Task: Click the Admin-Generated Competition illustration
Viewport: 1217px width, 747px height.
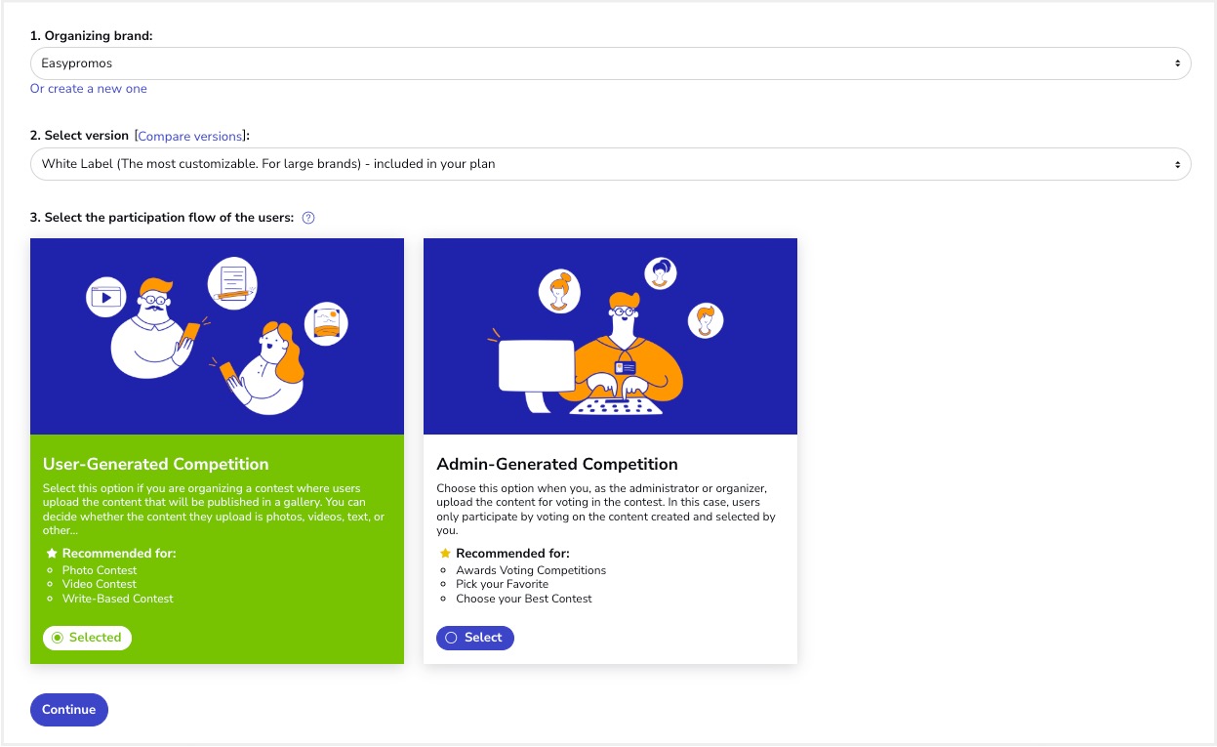Action: click(610, 337)
